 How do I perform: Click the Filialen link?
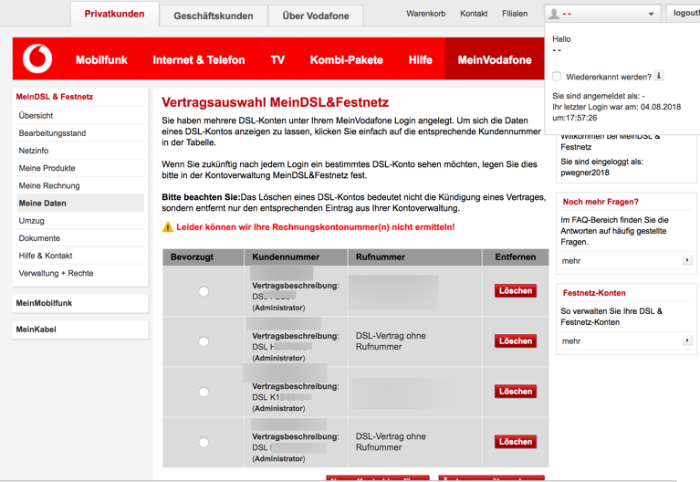(515, 14)
